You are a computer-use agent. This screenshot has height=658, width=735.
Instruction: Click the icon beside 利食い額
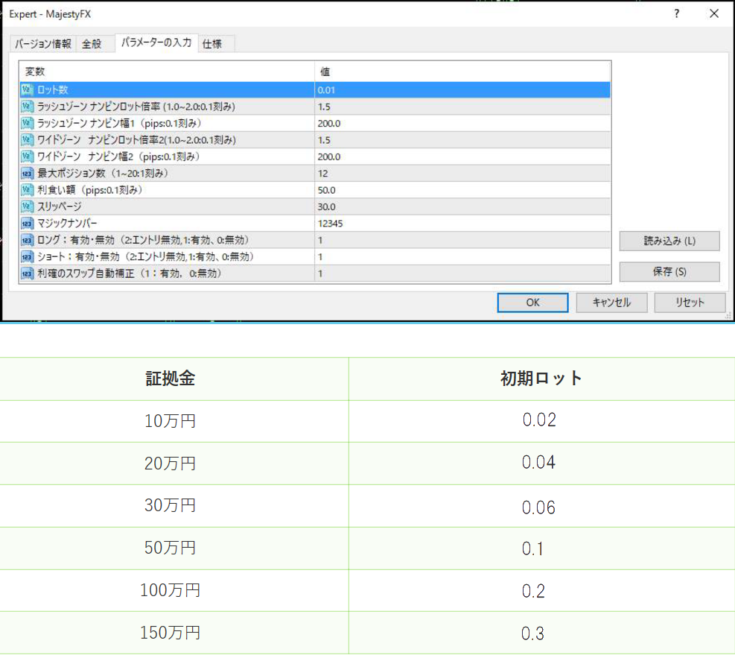pyautogui.click(x=27, y=189)
